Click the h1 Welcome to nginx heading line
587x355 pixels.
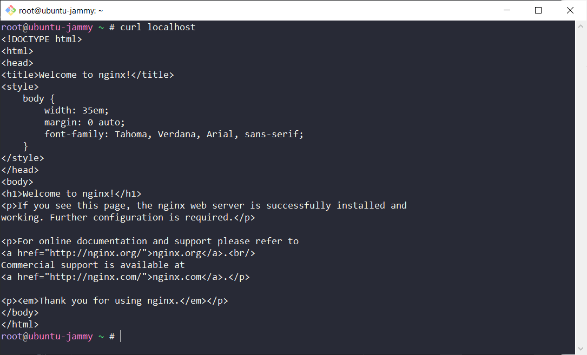click(70, 193)
